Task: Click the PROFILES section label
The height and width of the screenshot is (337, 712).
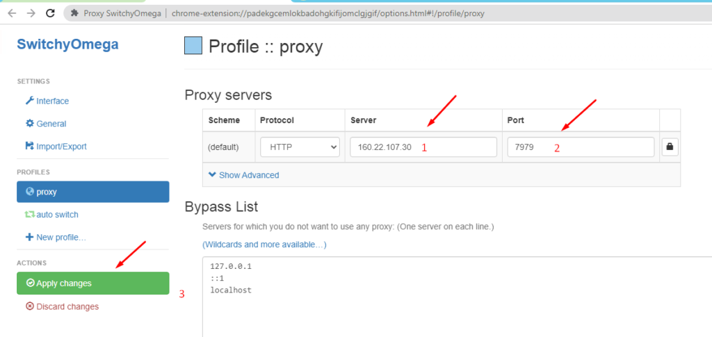Action: 33,172
